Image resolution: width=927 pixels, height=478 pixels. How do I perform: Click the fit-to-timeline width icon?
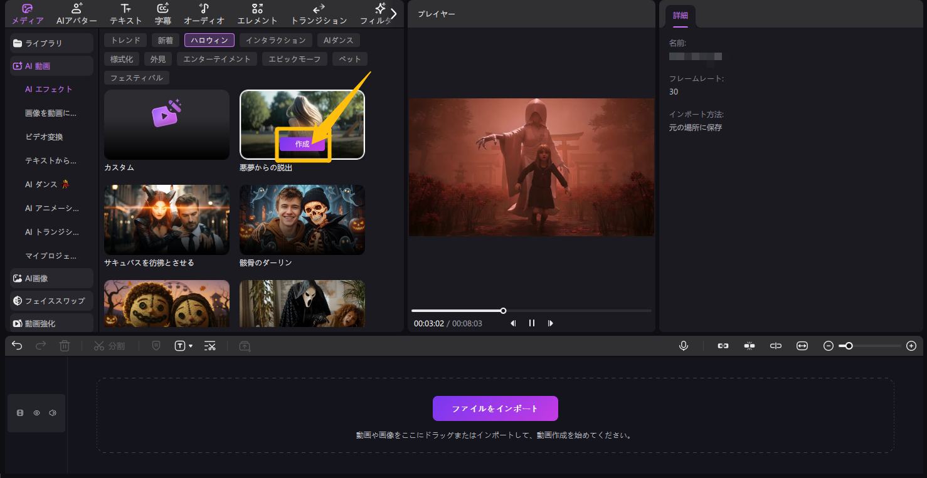click(x=802, y=346)
